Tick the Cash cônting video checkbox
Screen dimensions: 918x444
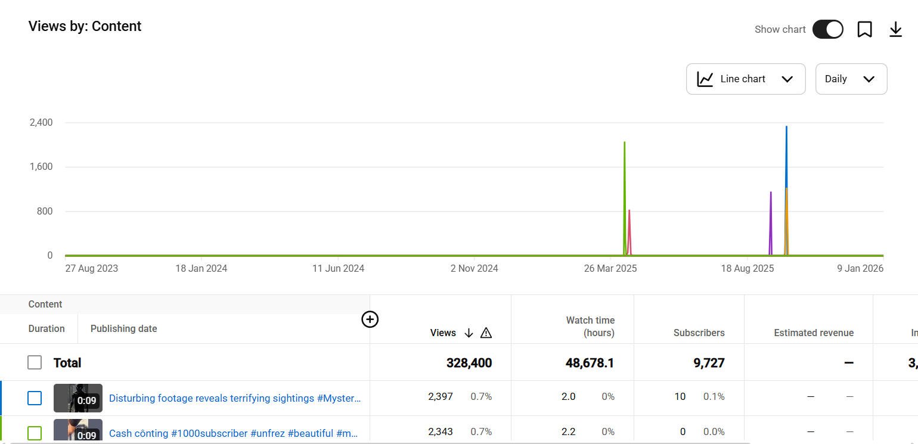35,433
